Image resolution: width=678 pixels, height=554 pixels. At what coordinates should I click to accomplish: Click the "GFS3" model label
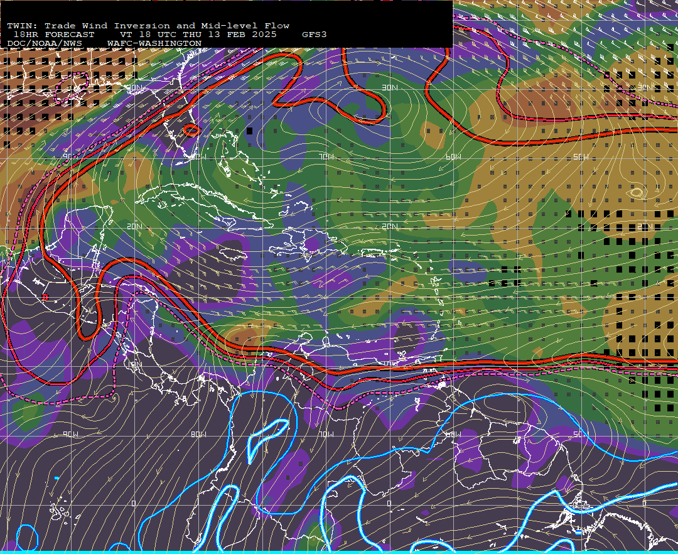[x=315, y=35]
